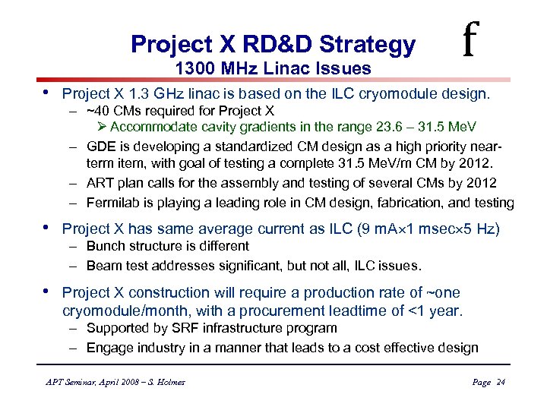The image size is (547, 410).
Task: Click the line '~40 CMs required for Project X'
Action: (x=180, y=111)
